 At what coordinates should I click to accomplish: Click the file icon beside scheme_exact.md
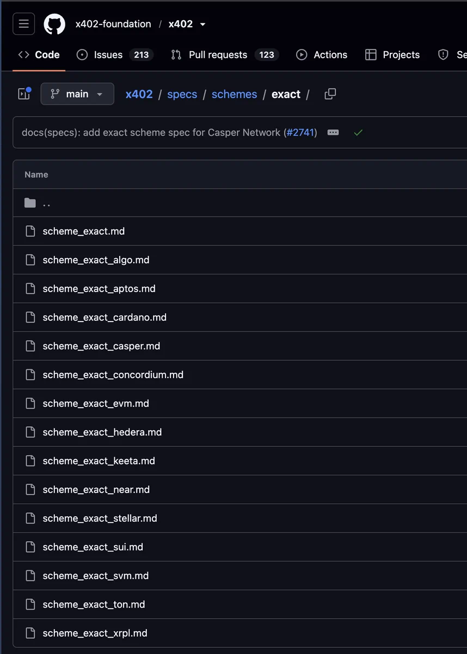(x=30, y=231)
